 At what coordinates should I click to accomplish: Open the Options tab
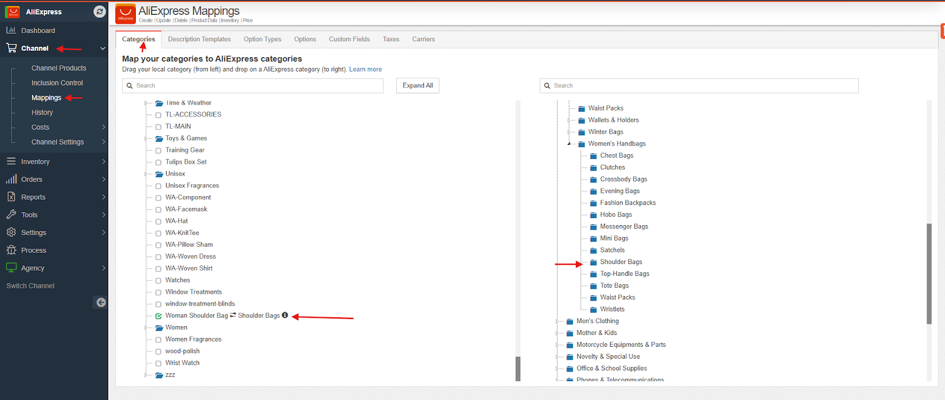click(x=305, y=39)
